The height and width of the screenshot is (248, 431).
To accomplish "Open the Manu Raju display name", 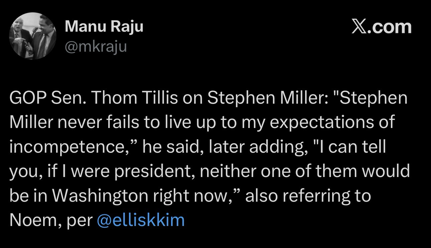I will tap(104, 26).
